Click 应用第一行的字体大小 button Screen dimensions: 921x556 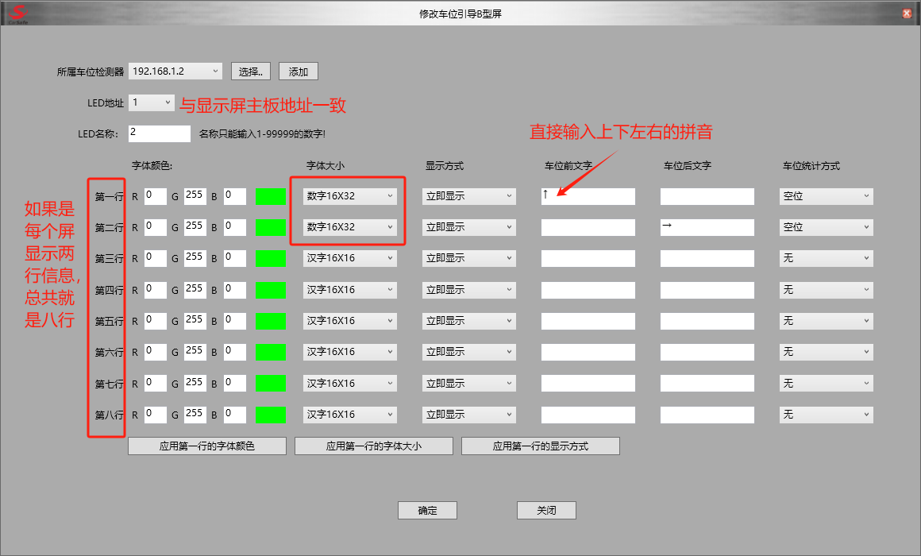tap(373, 446)
